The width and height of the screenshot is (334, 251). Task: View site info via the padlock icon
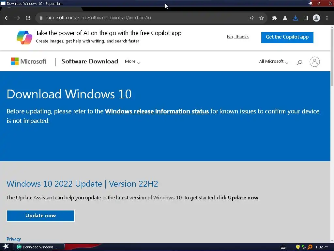(41, 18)
